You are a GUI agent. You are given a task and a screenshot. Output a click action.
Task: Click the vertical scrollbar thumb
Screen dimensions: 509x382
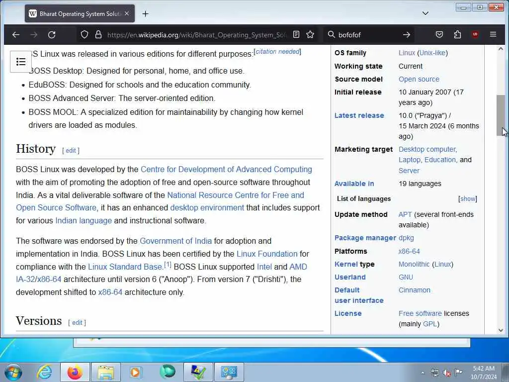501,115
